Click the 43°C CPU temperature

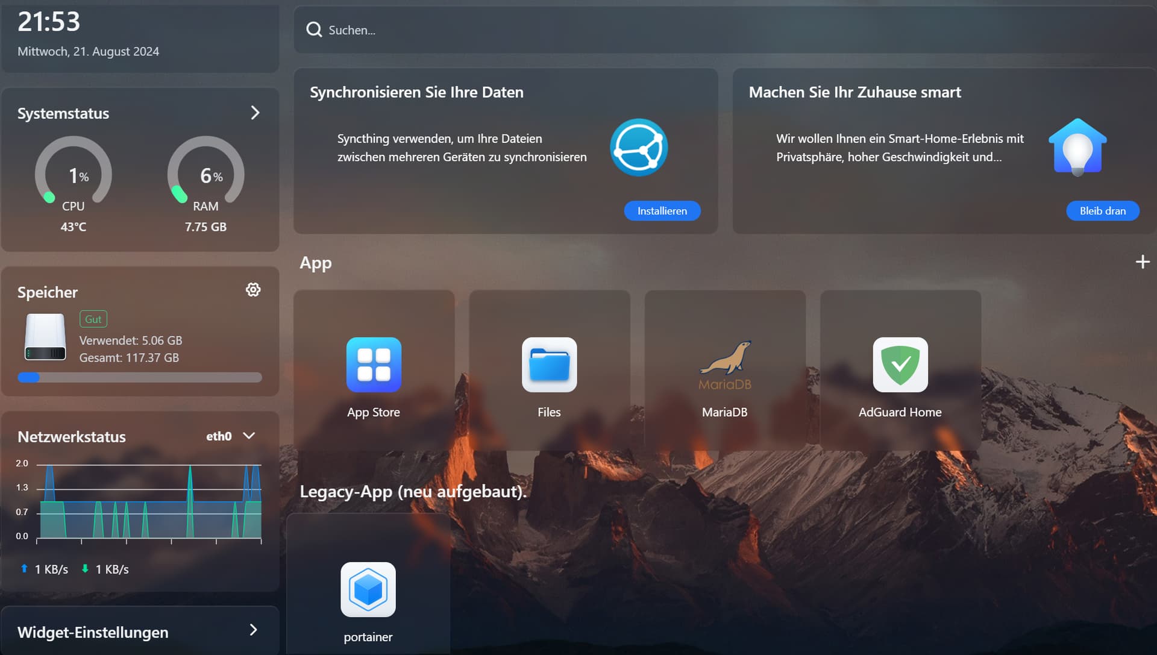pyautogui.click(x=74, y=227)
